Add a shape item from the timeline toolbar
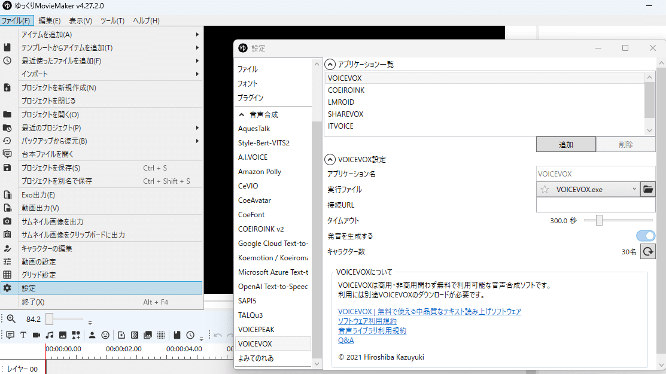 [76, 335]
